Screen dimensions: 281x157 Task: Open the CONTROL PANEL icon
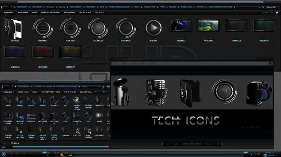click(8, 116)
